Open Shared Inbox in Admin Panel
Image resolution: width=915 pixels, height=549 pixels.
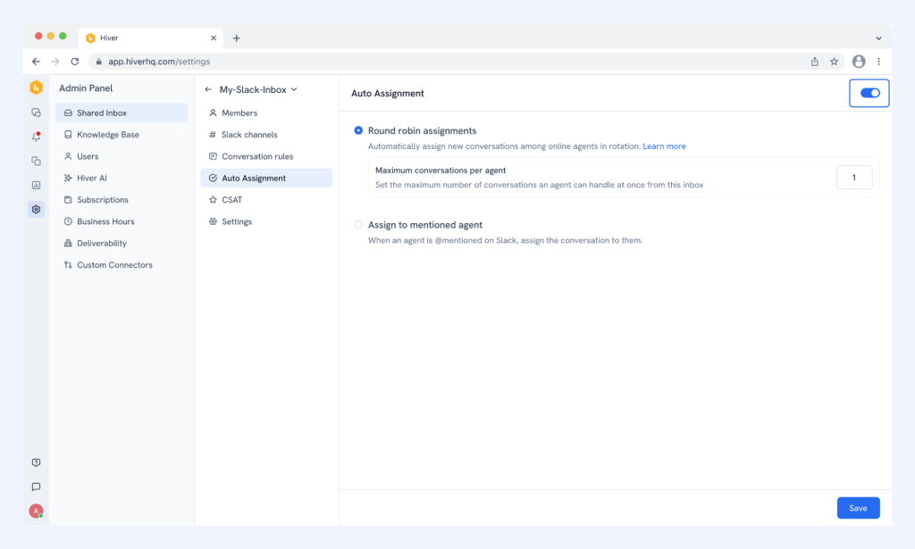pos(122,112)
